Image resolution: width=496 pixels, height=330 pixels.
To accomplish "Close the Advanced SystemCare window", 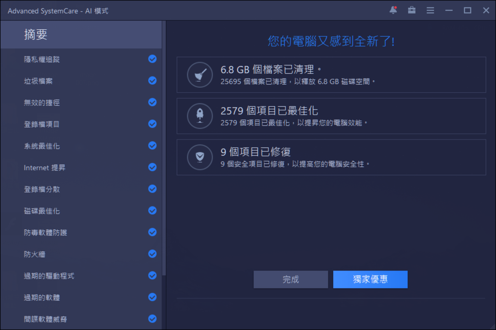I will [486, 10].
